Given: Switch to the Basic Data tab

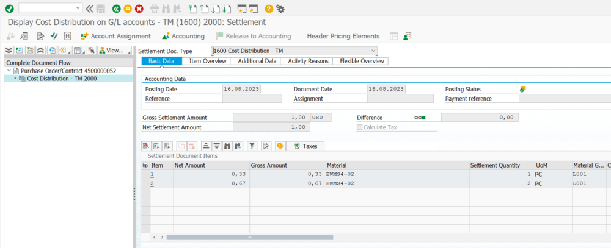Looking at the screenshot, I should tap(161, 61).
